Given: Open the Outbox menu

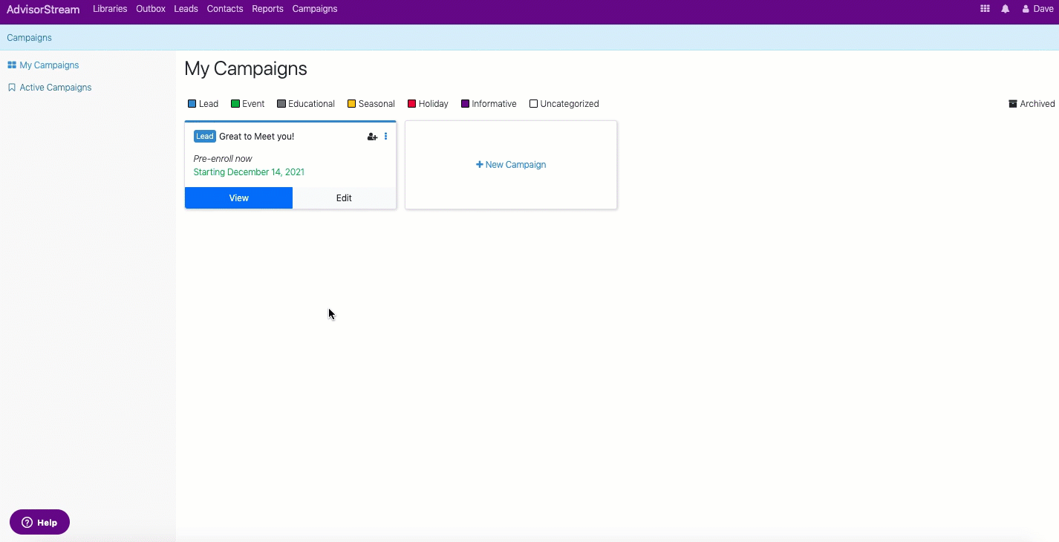Looking at the screenshot, I should pos(151,9).
